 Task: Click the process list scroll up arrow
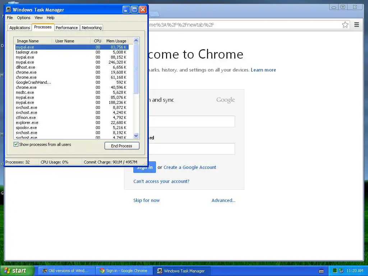tap(136, 40)
